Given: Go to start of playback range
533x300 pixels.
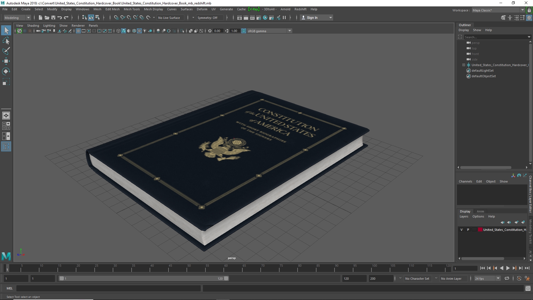Looking at the screenshot, I should 482,268.
